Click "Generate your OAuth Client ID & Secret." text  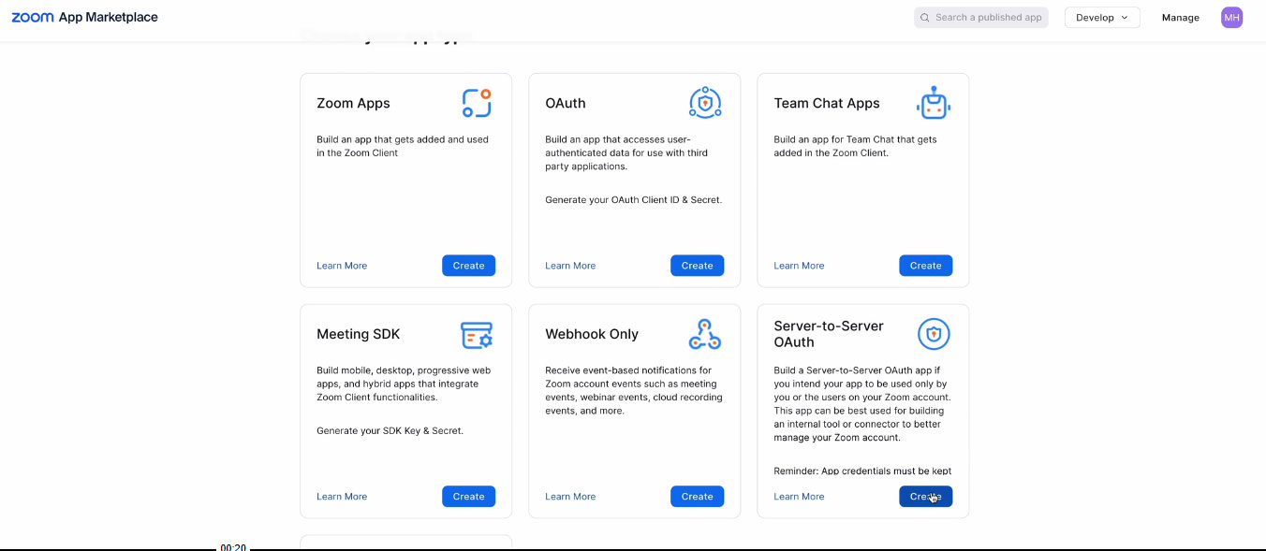634,199
